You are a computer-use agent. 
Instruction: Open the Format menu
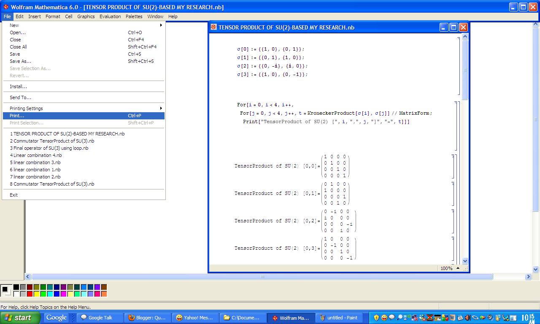[53, 16]
